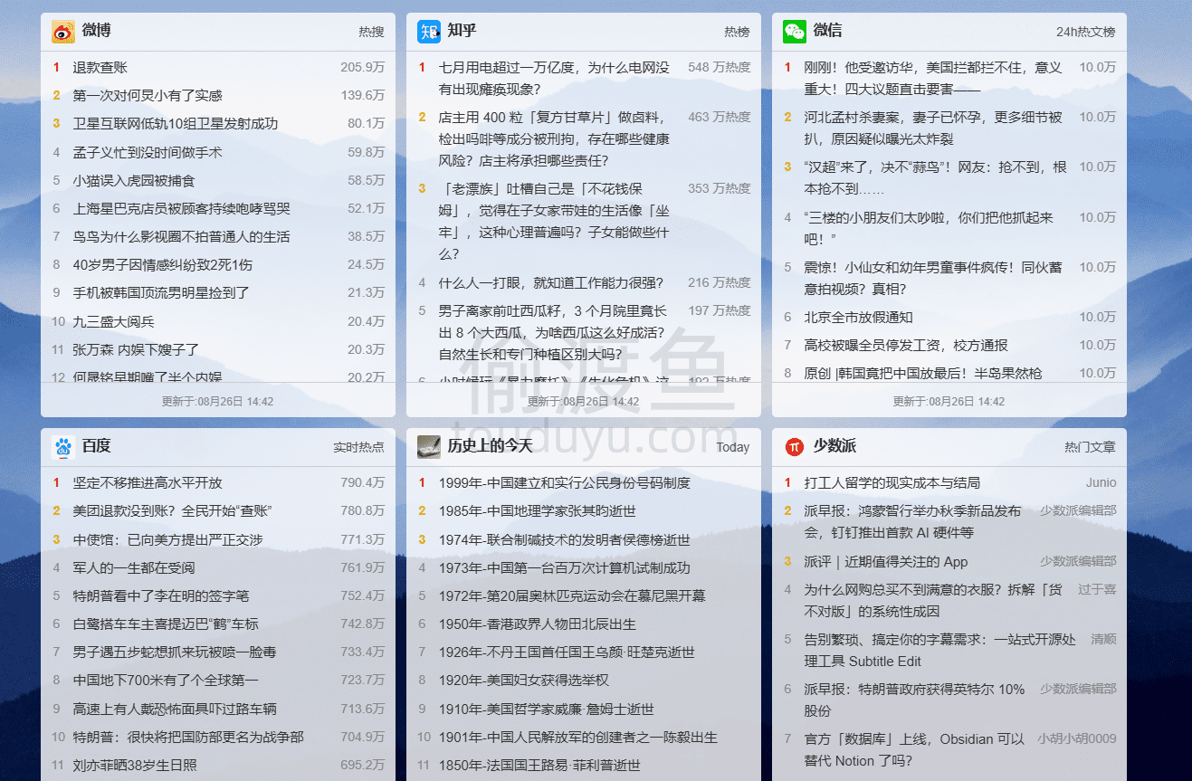The height and width of the screenshot is (781, 1192).
Task: Open Weibo topic 第一次对何炅小有了实感
Action: coord(148,95)
